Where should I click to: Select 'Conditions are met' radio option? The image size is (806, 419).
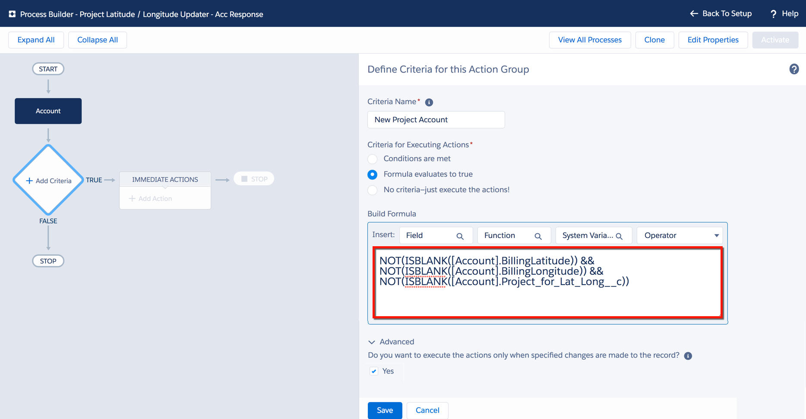pyautogui.click(x=373, y=159)
